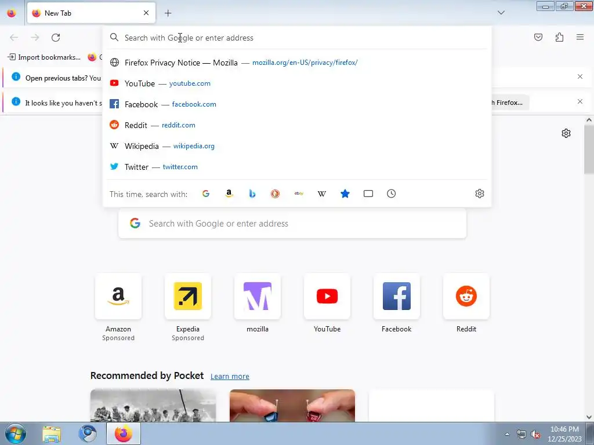The height and width of the screenshot is (445, 594).
Task: Click the Firefox taskbar icon
Action: [x=124, y=434]
